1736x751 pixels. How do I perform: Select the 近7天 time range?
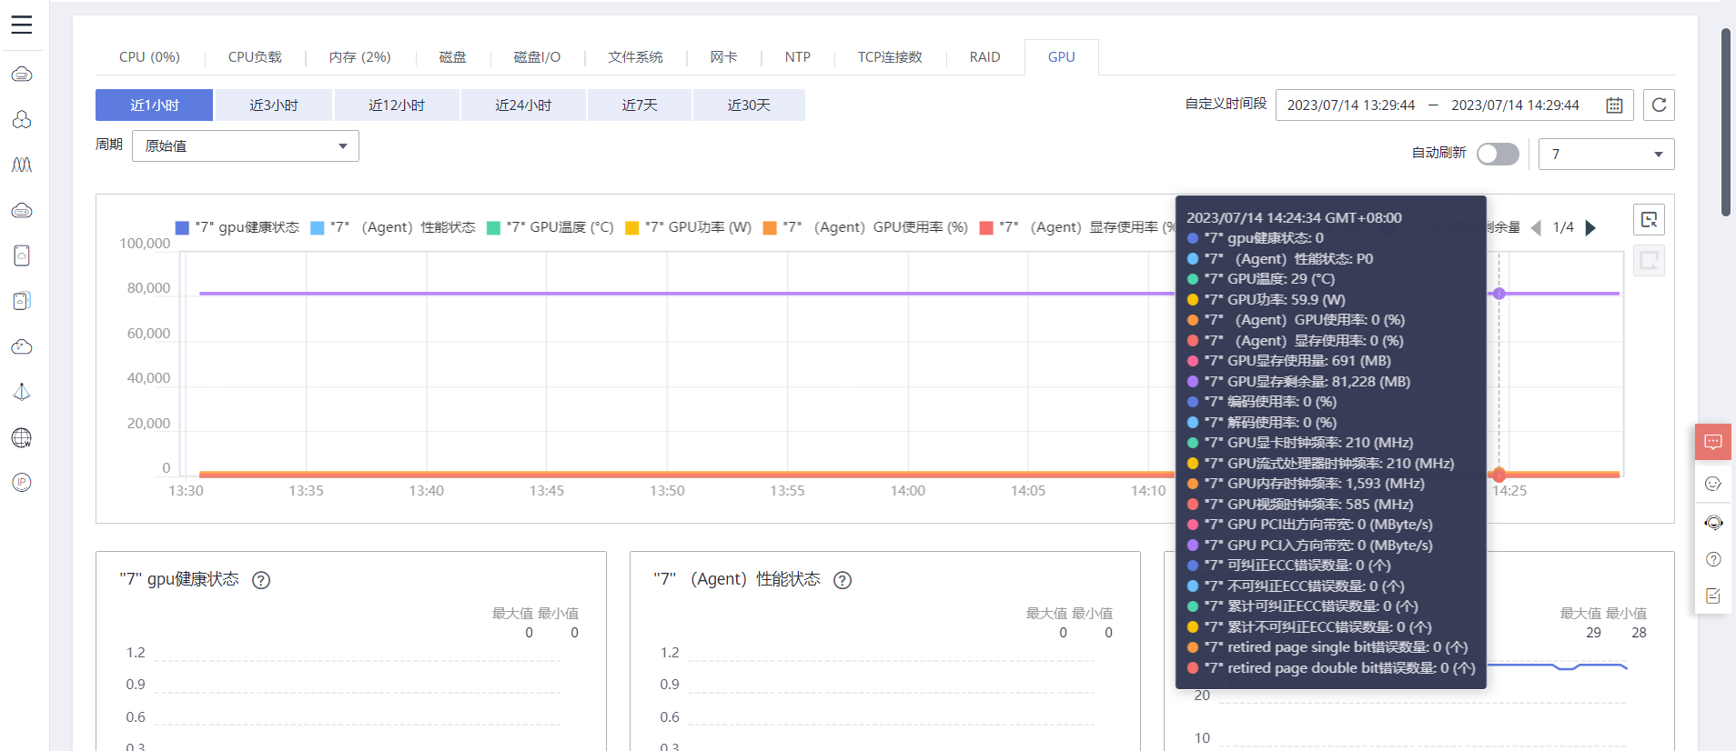click(640, 105)
